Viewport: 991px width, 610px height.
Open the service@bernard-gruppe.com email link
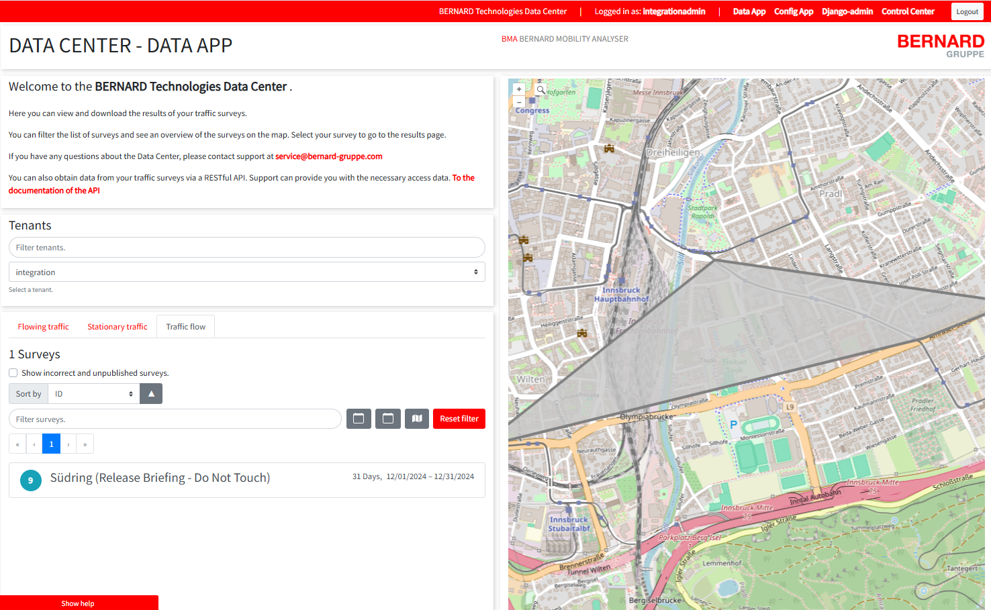[329, 156]
